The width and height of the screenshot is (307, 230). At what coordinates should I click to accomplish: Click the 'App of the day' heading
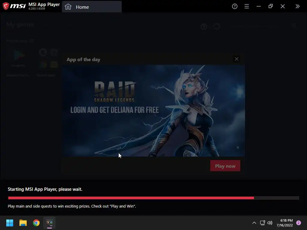(x=83, y=60)
